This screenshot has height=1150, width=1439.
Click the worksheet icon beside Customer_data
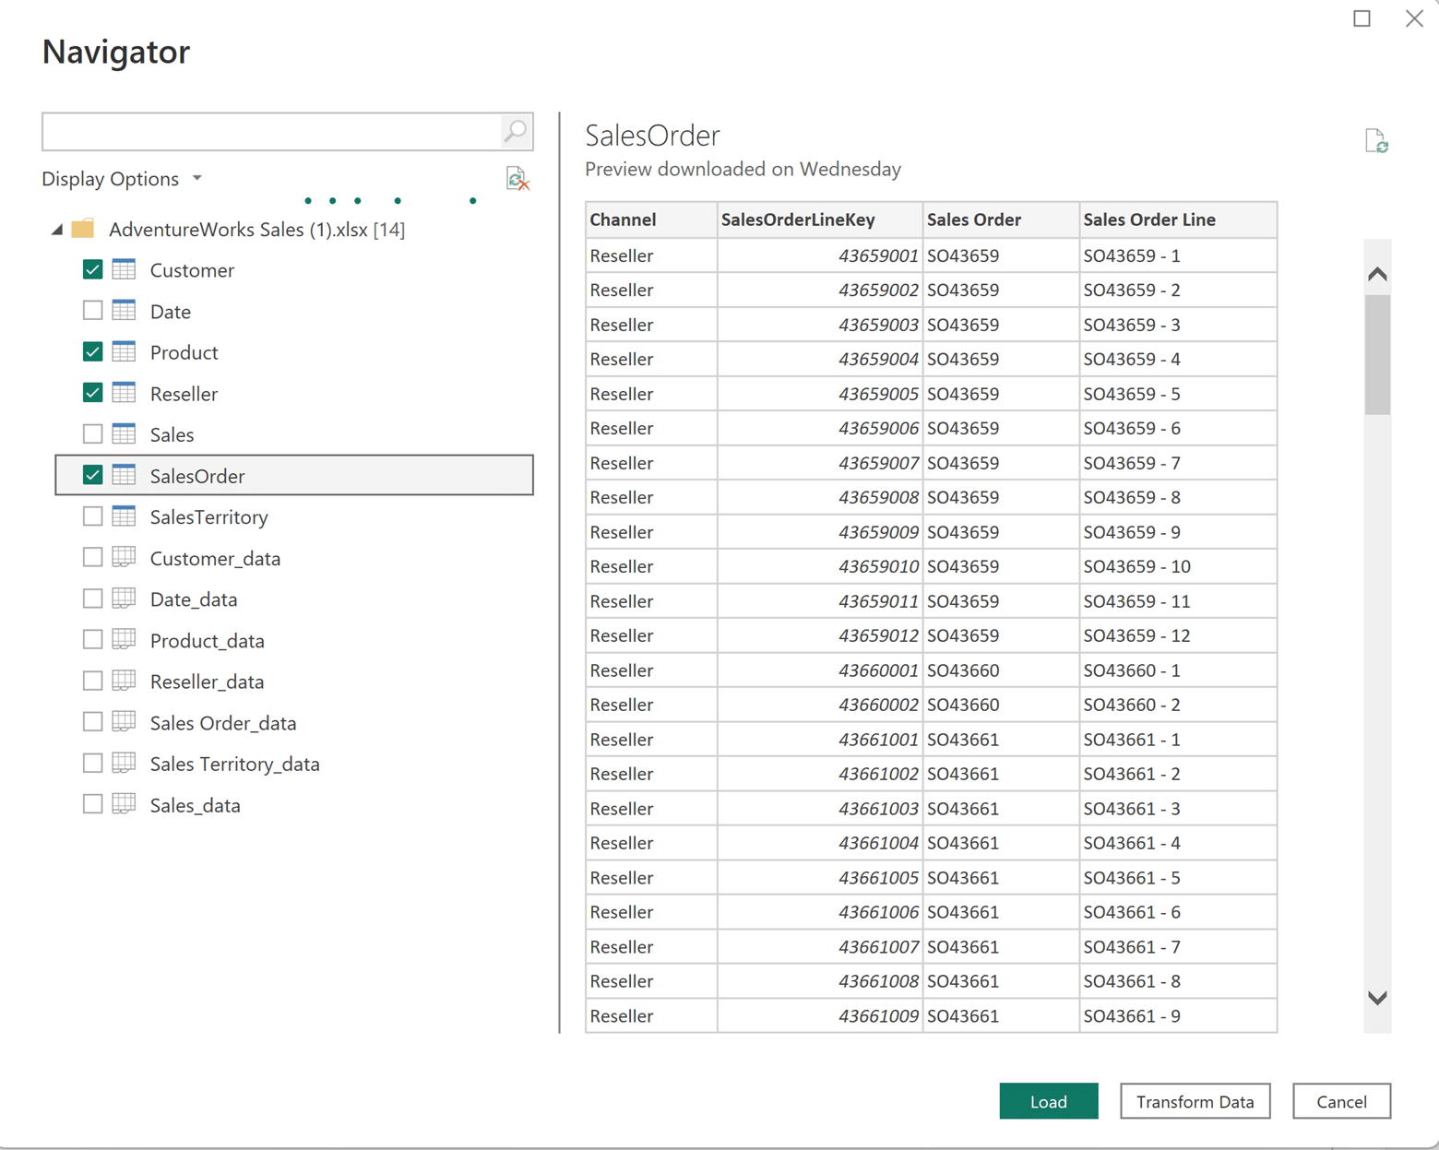coord(124,558)
